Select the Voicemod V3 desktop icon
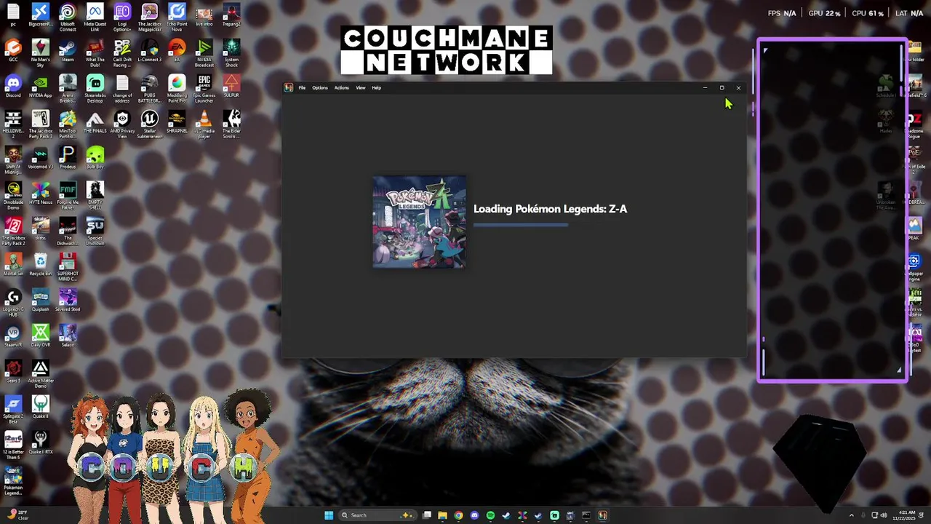 (41, 157)
